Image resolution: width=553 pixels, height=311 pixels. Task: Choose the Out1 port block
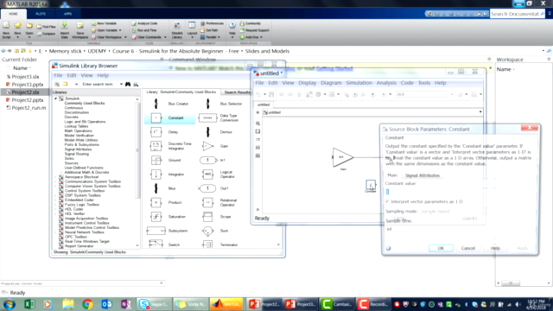click(x=208, y=188)
